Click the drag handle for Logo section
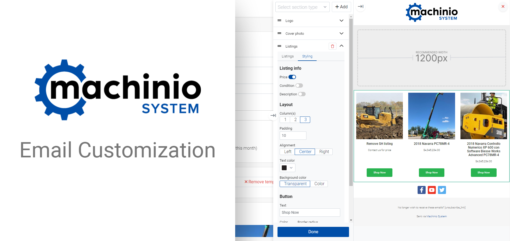510x241 pixels. coord(279,21)
